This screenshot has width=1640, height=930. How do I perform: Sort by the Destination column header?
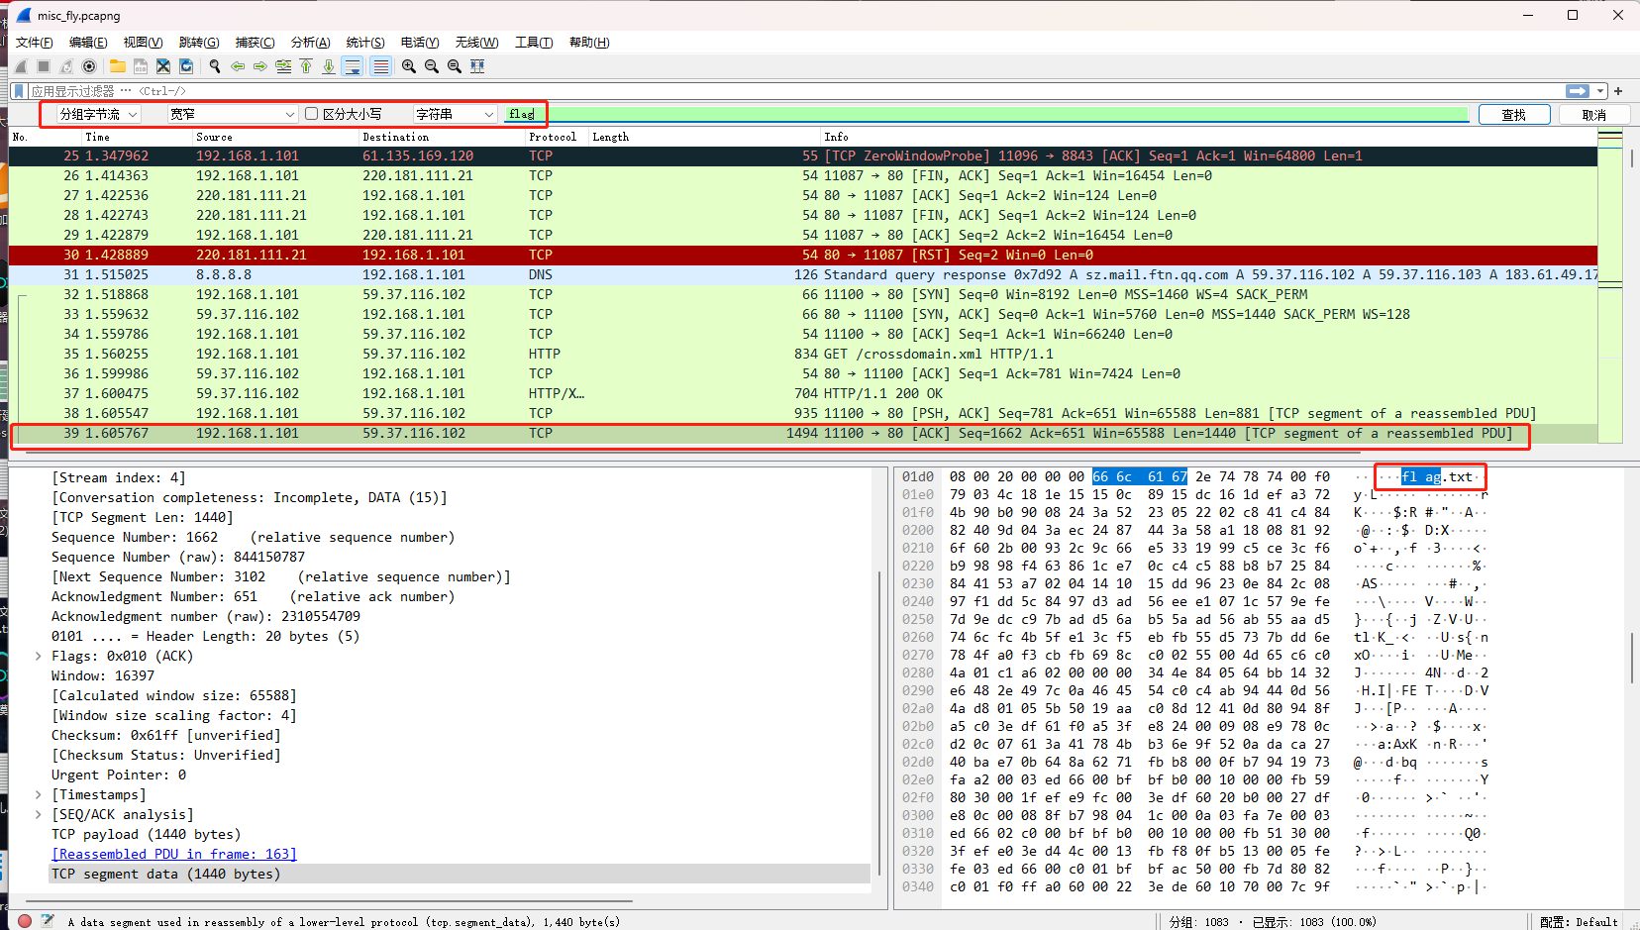coord(442,137)
